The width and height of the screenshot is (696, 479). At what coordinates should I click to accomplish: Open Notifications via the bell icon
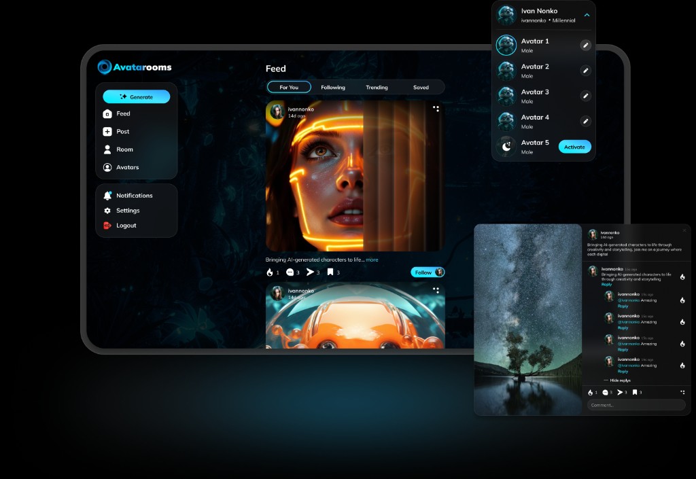[x=107, y=195]
